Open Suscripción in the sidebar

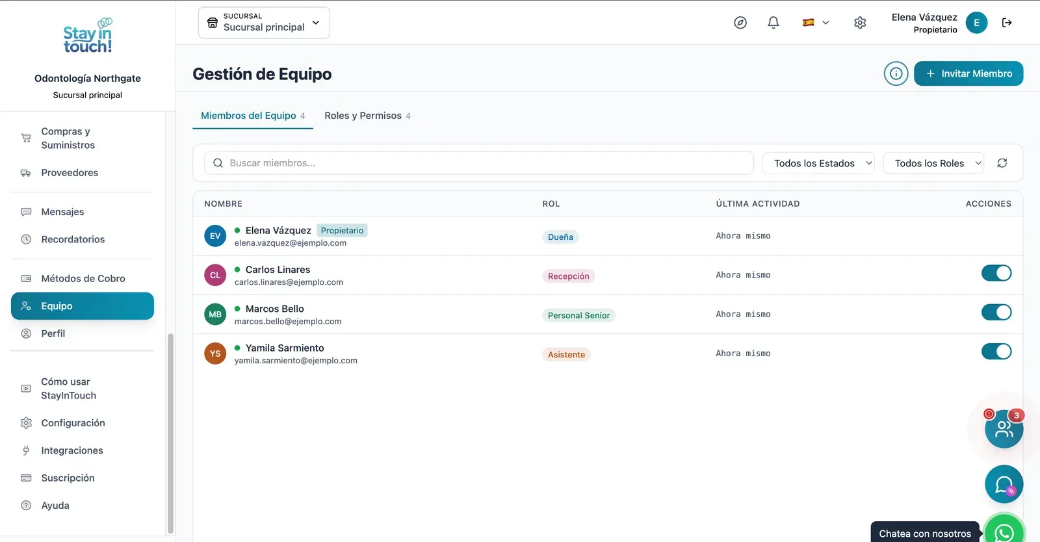83,478
